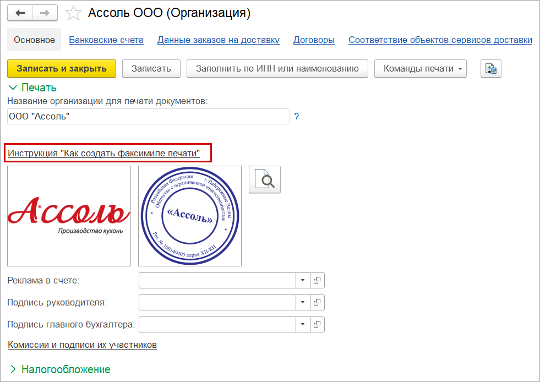Click the Ассоль company logo image
This screenshot has width=540, height=382.
(69, 216)
